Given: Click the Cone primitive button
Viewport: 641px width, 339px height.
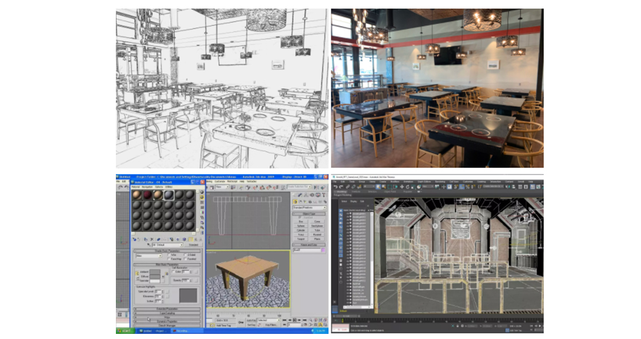Looking at the screenshot, I should click(x=317, y=221).
